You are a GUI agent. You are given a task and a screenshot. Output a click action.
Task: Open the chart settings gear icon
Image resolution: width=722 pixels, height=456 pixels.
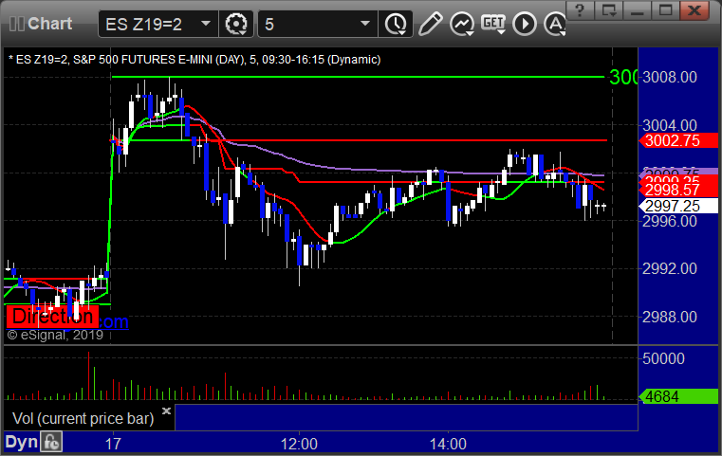point(235,24)
